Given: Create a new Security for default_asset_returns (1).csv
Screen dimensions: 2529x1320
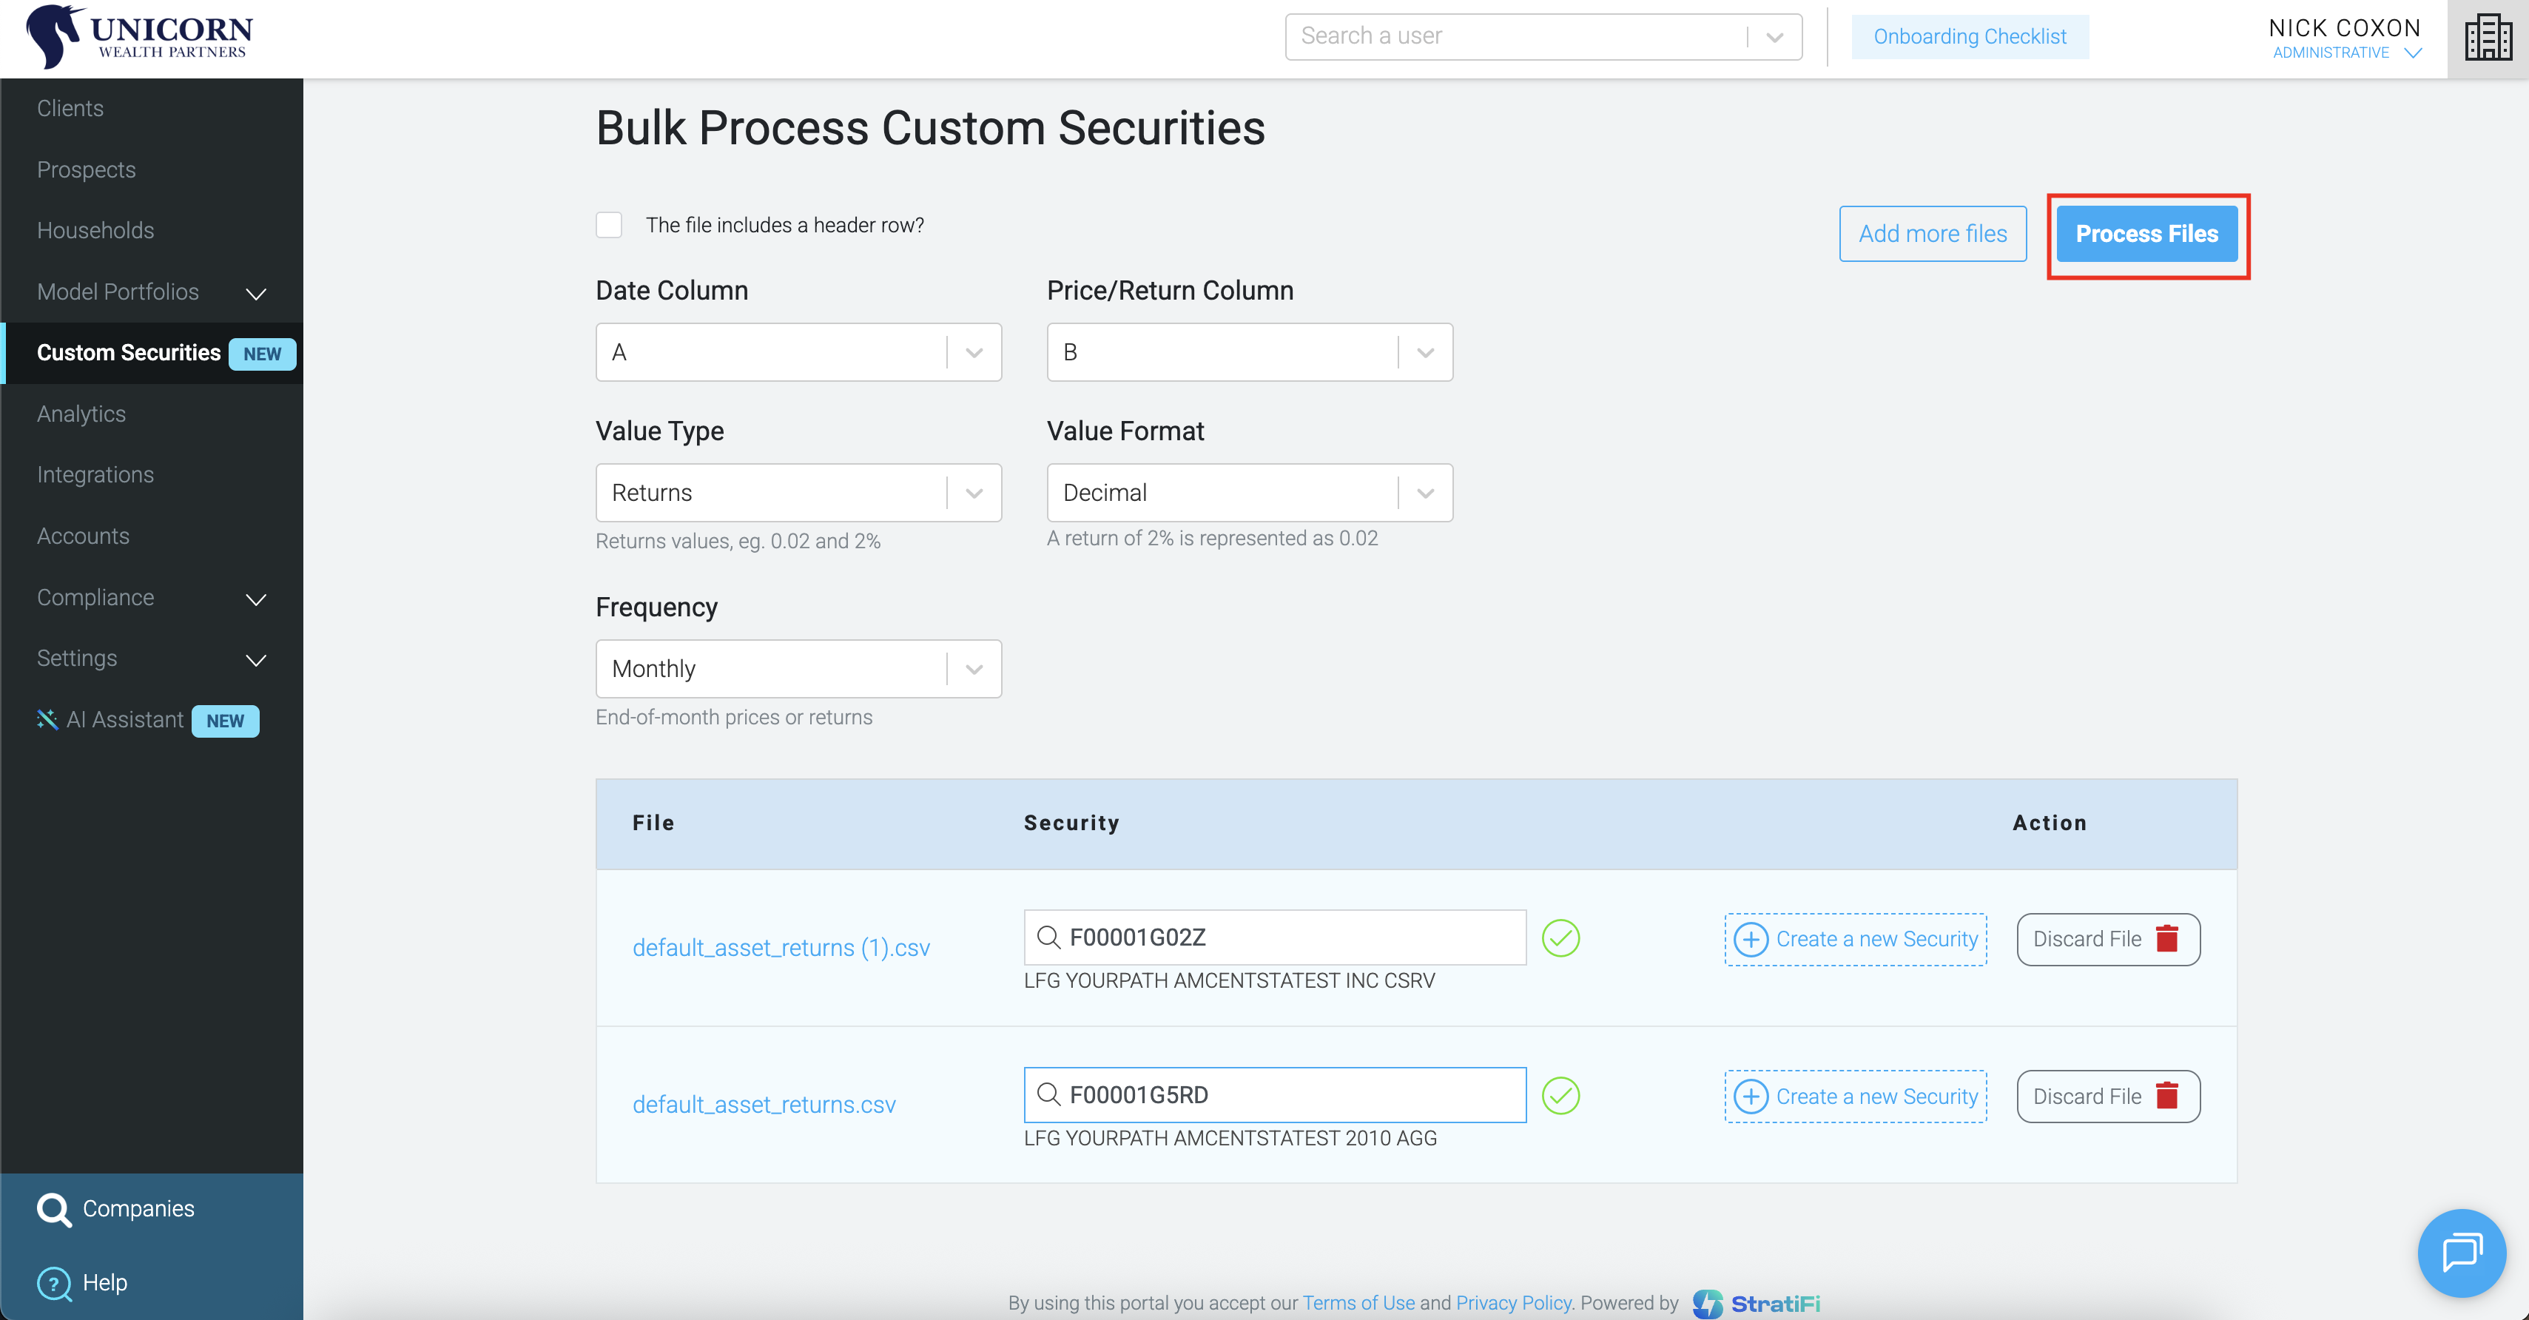Looking at the screenshot, I should click(1856, 939).
